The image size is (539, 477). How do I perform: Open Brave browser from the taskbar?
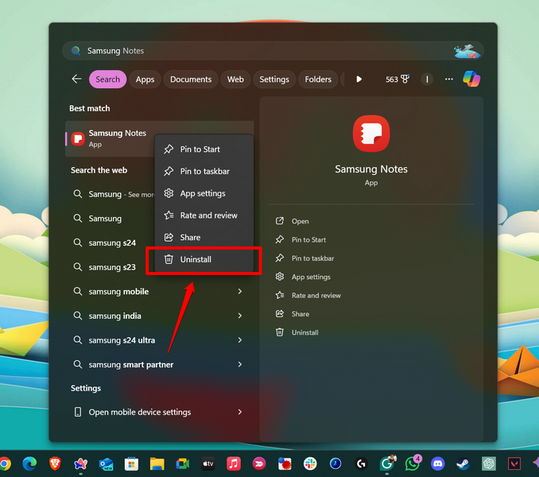tap(55, 464)
